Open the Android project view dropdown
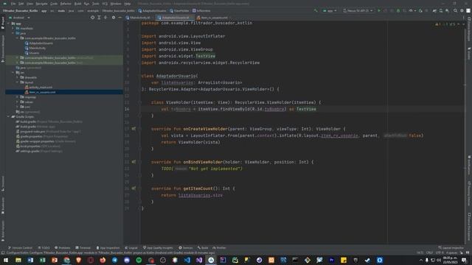Screen dimensions: 472x265 [19, 18]
